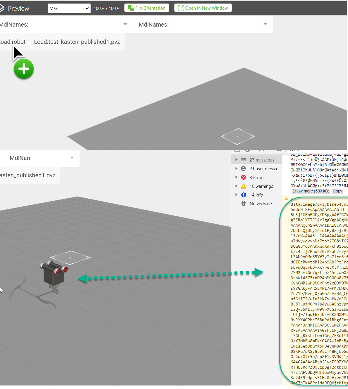The height and width of the screenshot is (389, 348).
Task: Click the 14 info messages icon
Action: click(x=244, y=195)
